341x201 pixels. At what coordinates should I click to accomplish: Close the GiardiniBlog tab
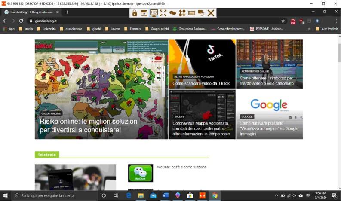tap(58, 12)
